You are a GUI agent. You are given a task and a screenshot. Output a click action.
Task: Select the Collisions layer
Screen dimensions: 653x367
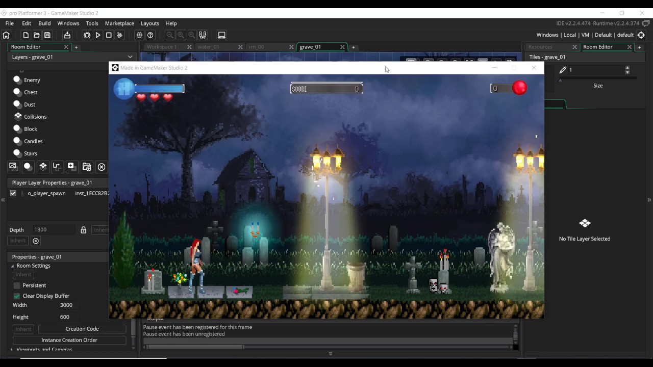coord(35,117)
